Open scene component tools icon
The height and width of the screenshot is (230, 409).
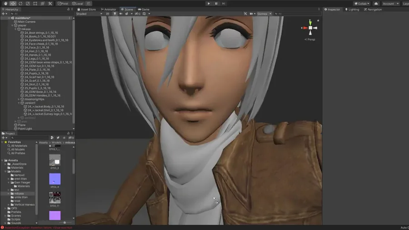(x=245, y=14)
